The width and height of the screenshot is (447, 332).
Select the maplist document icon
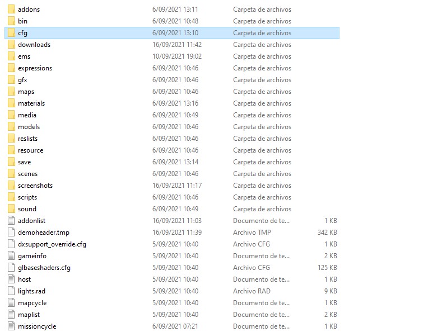click(x=11, y=315)
